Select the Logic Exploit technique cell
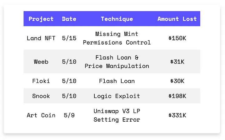Image resolution: width=225 pixels, height=140 pixels. (117, 96)
